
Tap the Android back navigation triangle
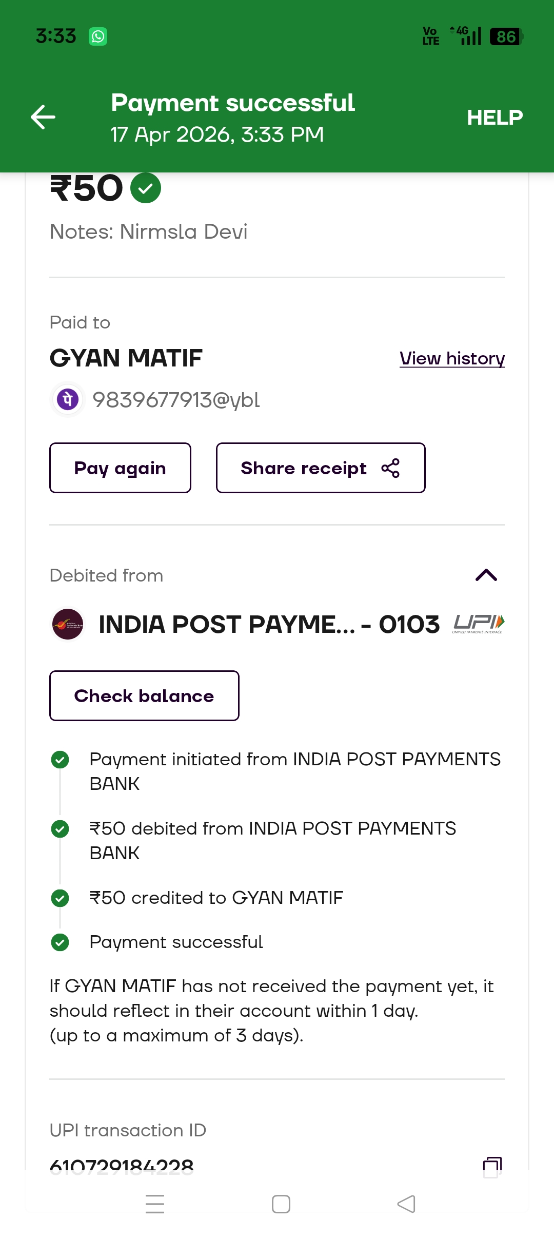coord(406,1204)
